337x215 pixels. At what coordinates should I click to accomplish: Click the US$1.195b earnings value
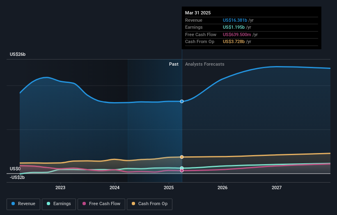234,27
